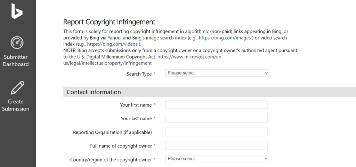Focus the Your last name field
This screenshot has height=167, width=356.
(216, 118)
